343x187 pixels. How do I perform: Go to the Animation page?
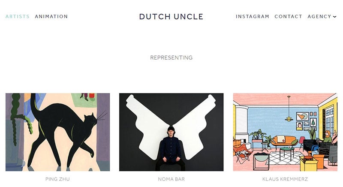tap(51, 16)
